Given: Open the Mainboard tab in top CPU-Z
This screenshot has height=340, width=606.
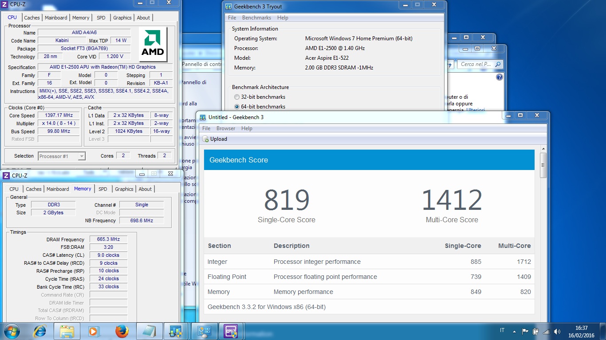Looking at the screenshot, I should click(x=56, y=18).
